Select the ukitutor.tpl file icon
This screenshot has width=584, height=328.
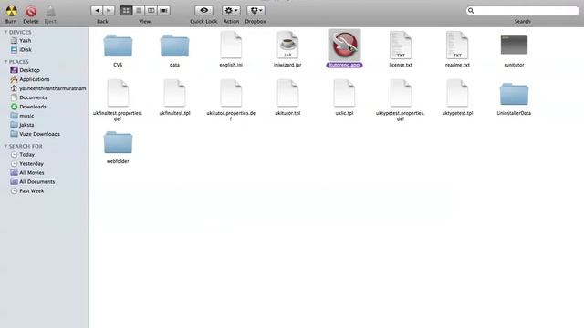(x=287, y=93)
